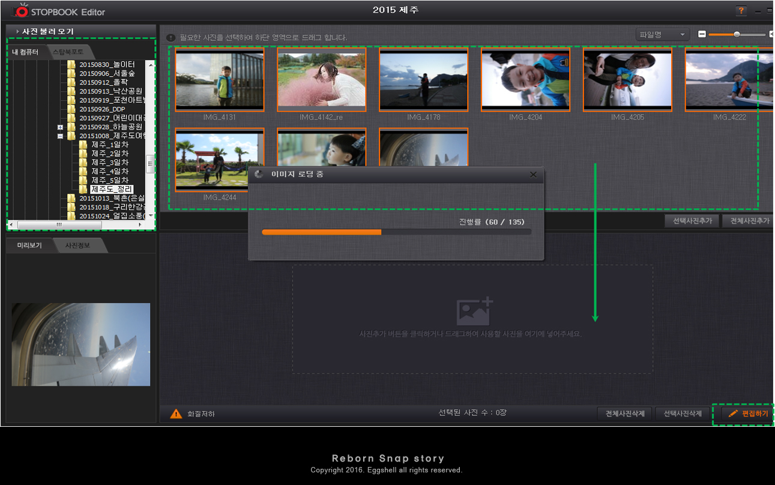Collapse the 20151008_제주도여행 folder
This screenshot has height=485, width=775.
[60, 136]
